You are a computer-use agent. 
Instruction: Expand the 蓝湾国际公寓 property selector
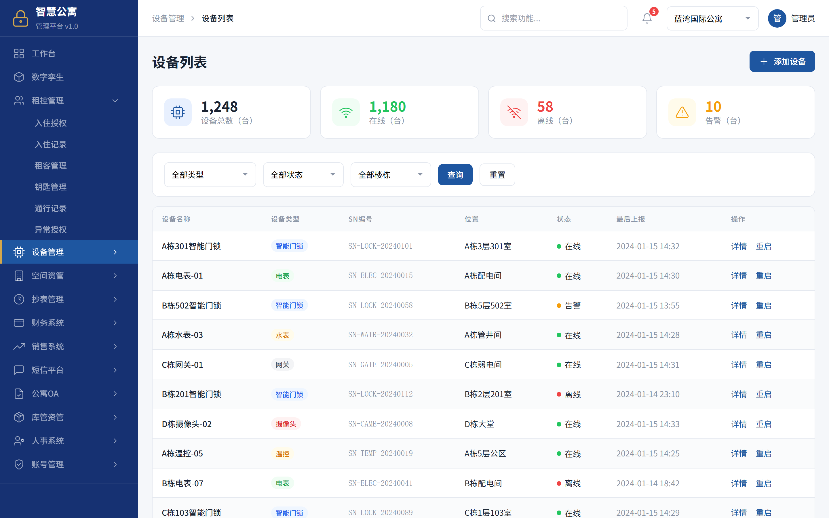pyautogui.click(x=712, y=18)
